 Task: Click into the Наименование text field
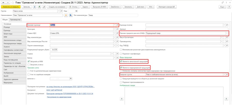[x=38, y=15]
